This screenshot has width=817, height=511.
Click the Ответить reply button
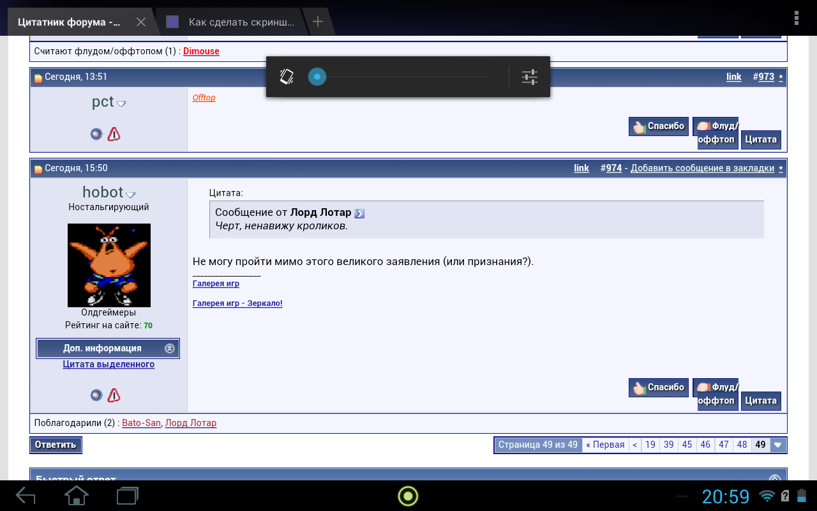coord(56,445)
